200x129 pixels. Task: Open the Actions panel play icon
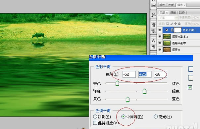point(153,5)
